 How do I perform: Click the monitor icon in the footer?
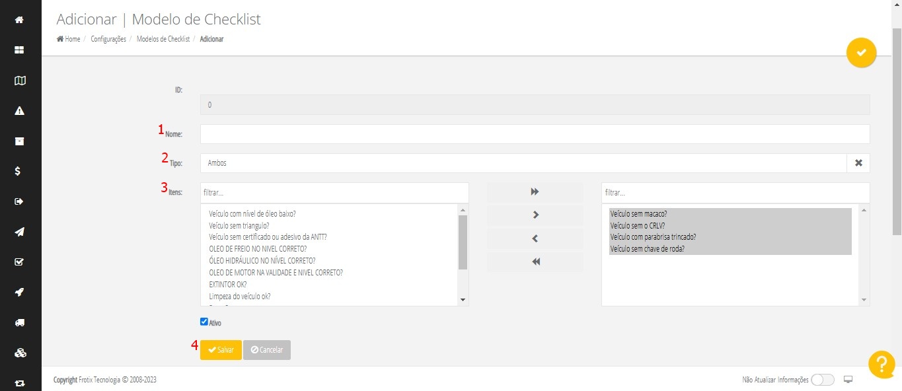pos(849,380)
